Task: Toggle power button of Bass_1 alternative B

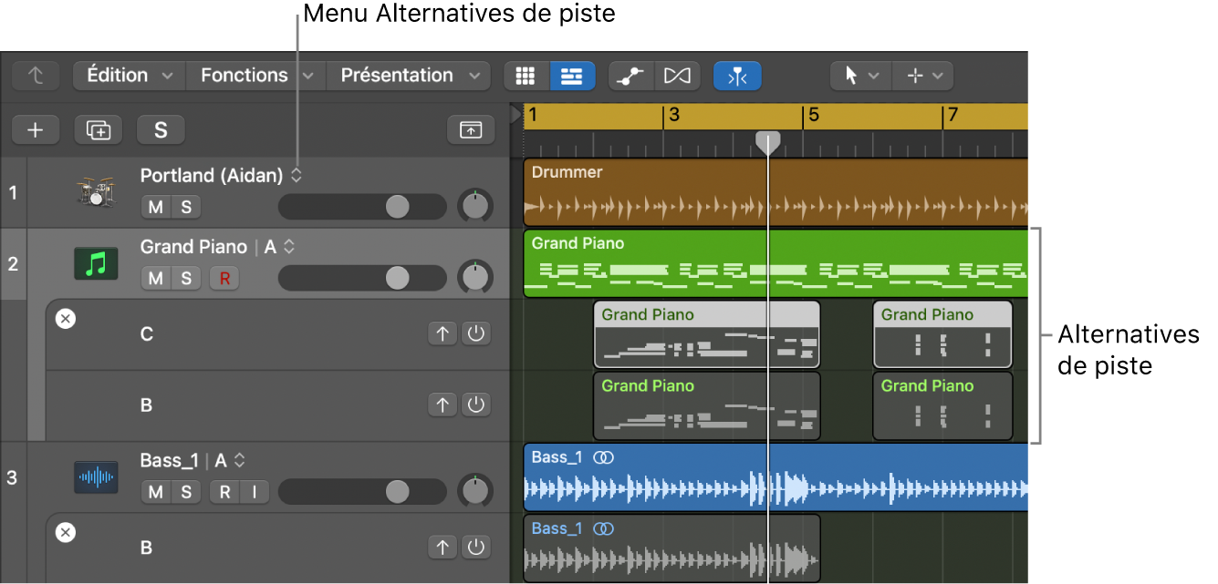Action: coord(475,548)
